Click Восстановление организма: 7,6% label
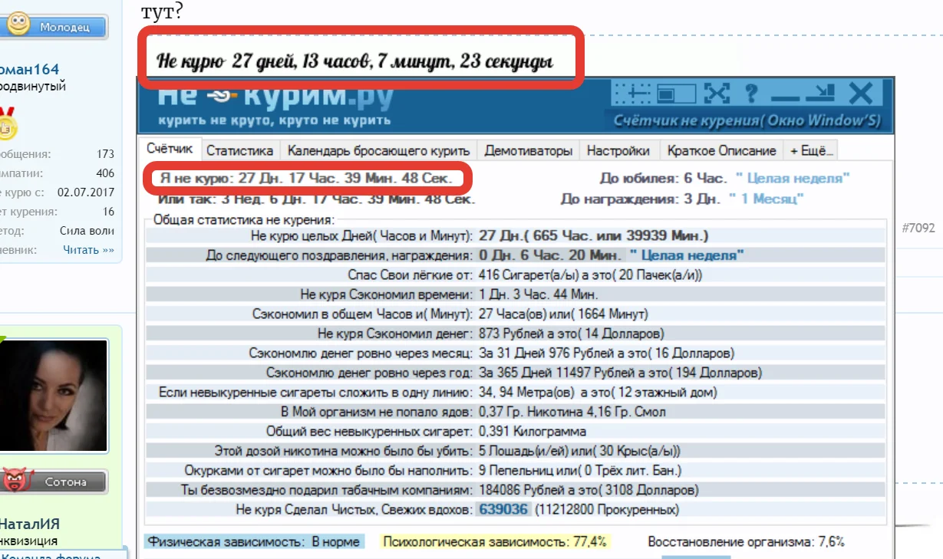Screen dimensions: 943x559 click(747, 541)
